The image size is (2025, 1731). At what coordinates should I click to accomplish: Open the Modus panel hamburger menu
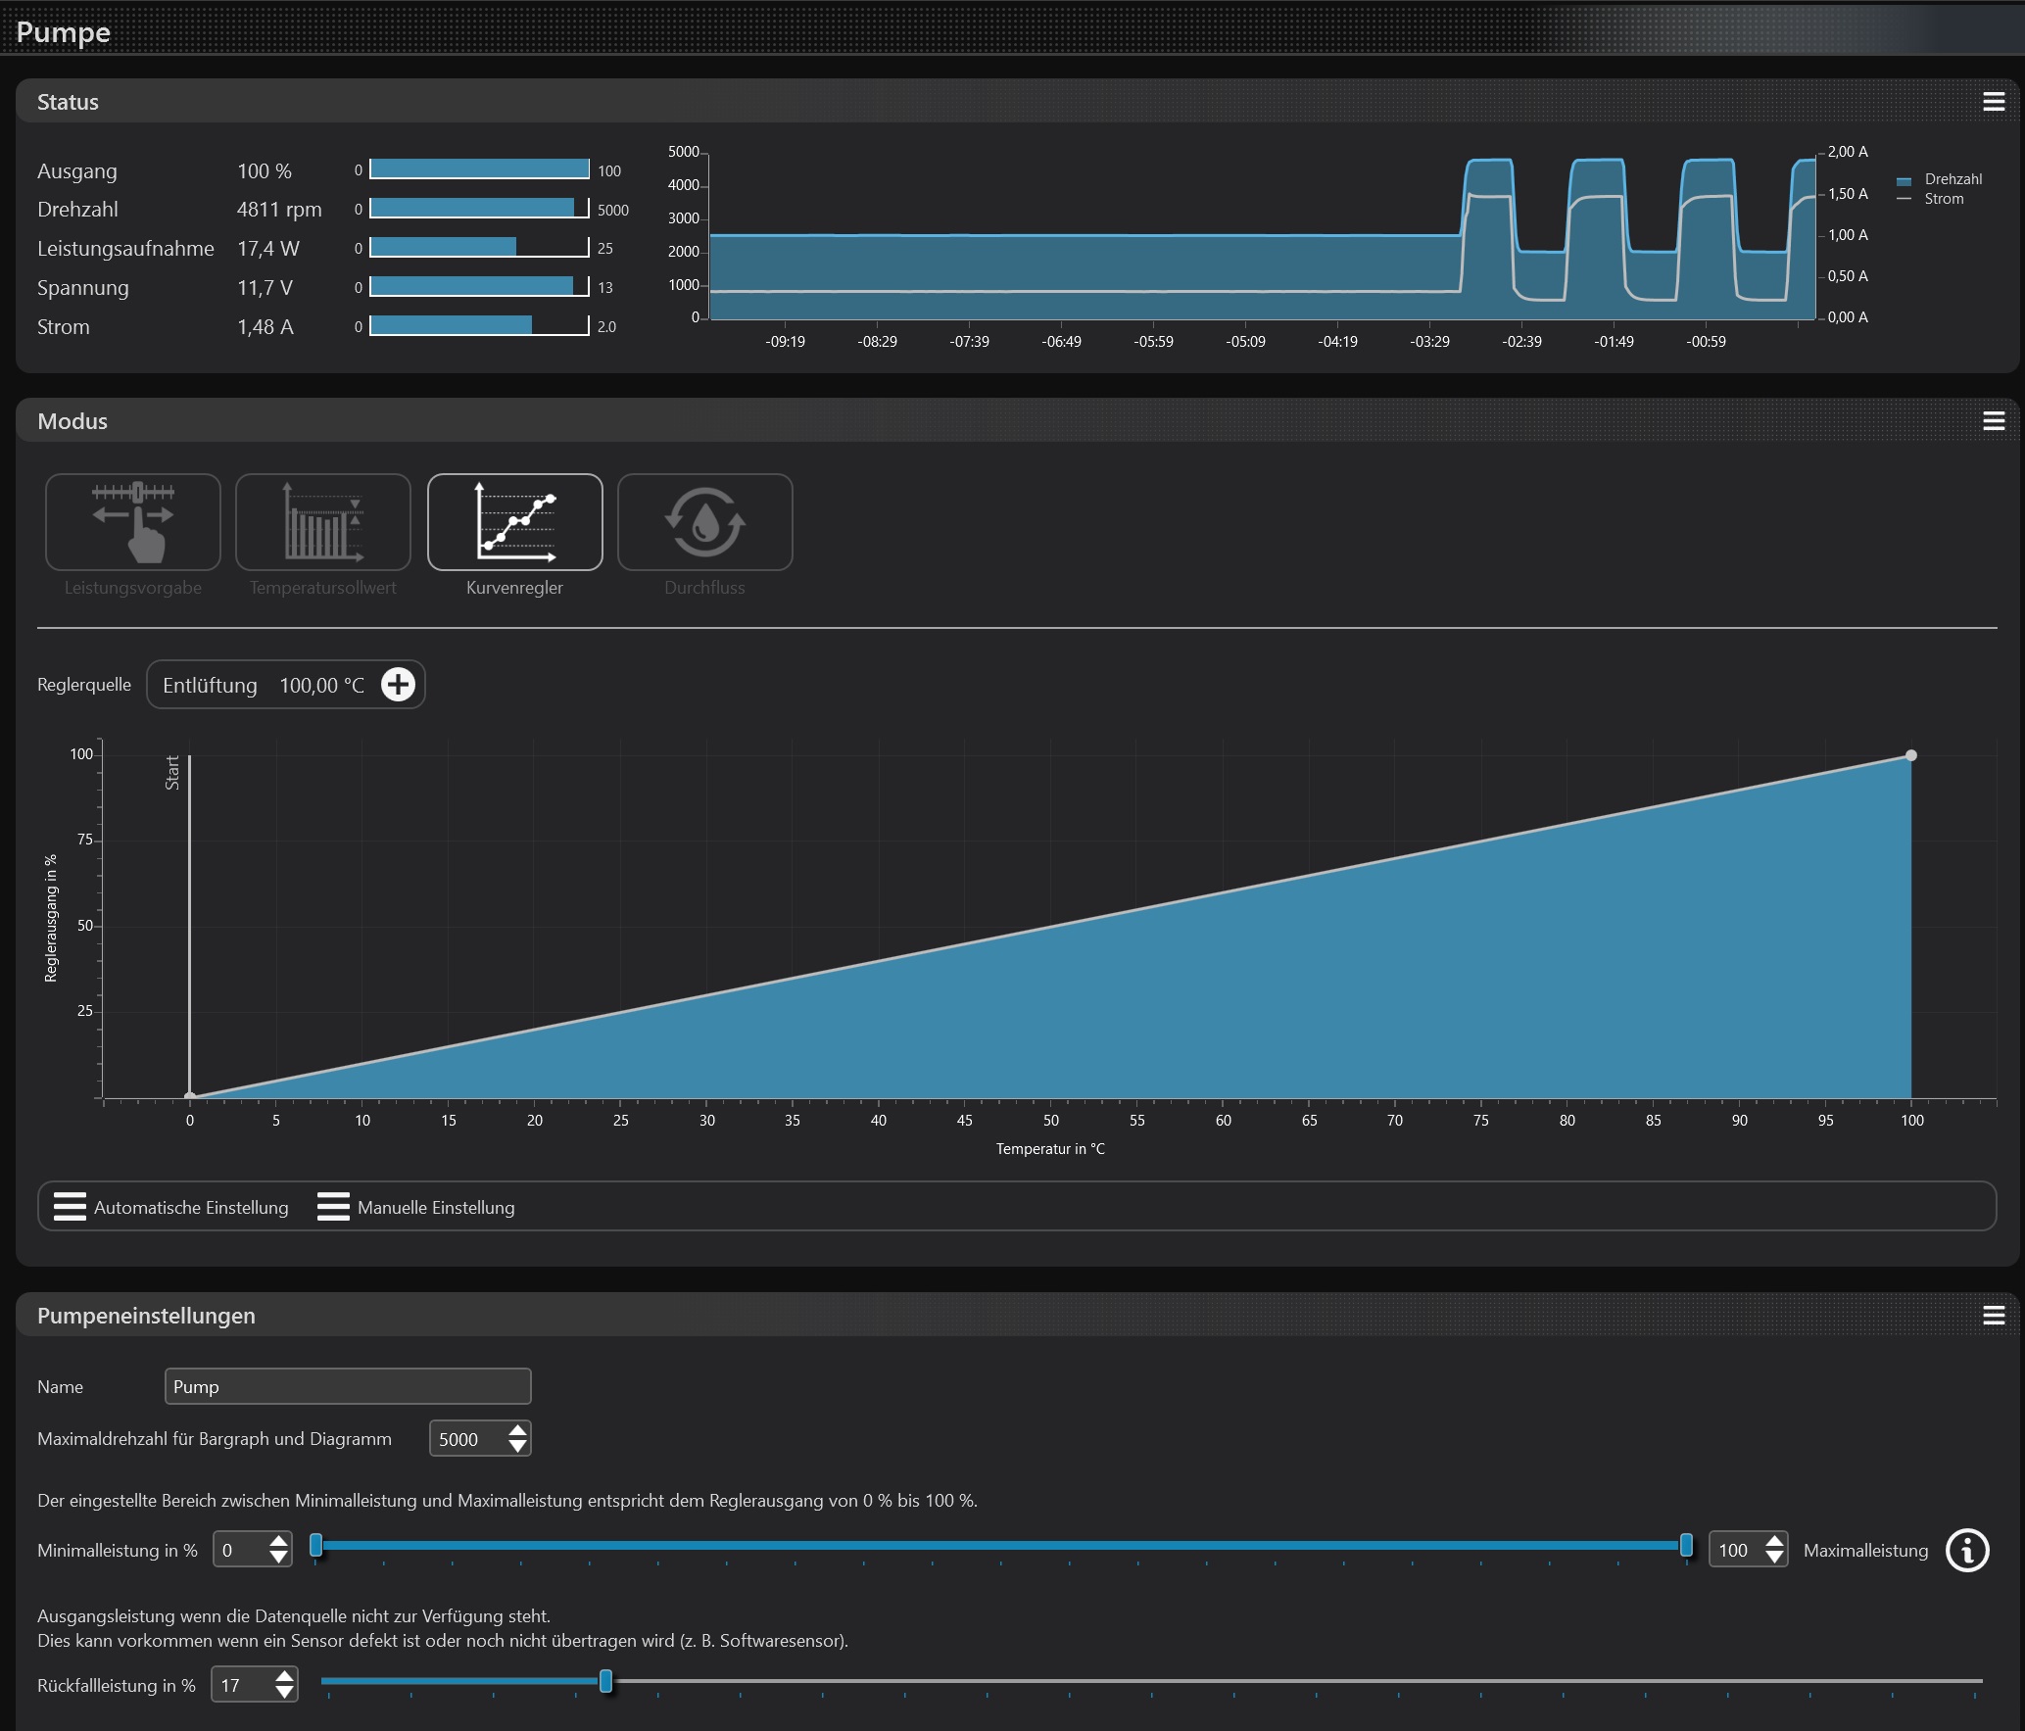pyautogui.click(x=1994, y=421)
